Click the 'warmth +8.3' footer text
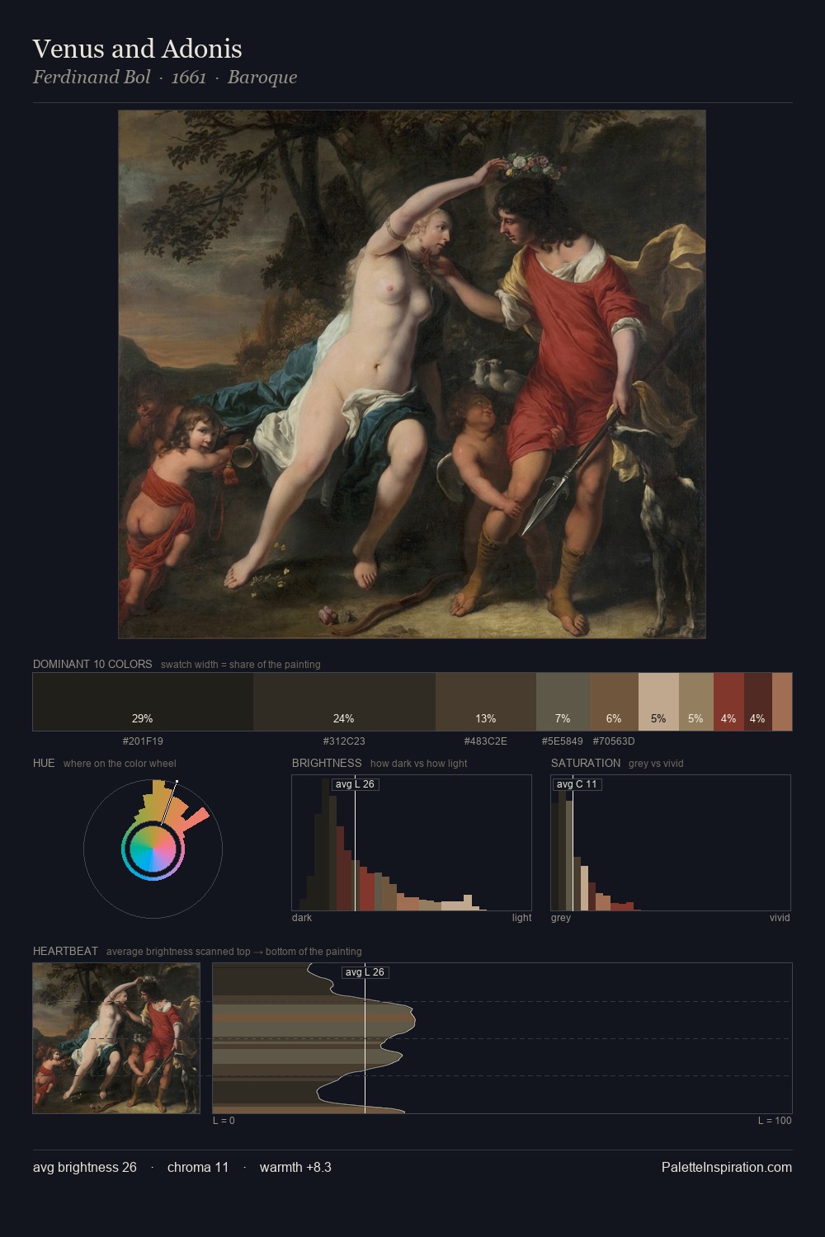 [295, 1167]
